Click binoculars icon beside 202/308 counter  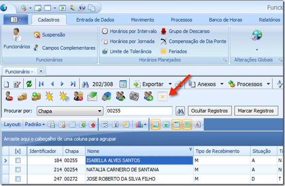tap(85, 84)
